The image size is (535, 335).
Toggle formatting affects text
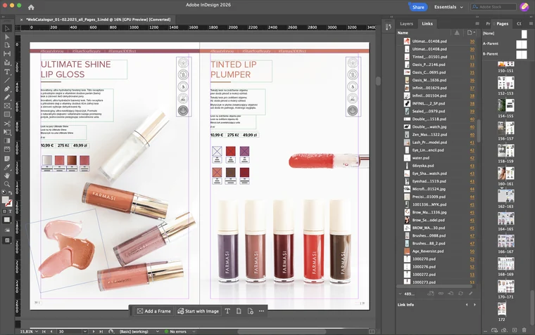coord(10,211)
